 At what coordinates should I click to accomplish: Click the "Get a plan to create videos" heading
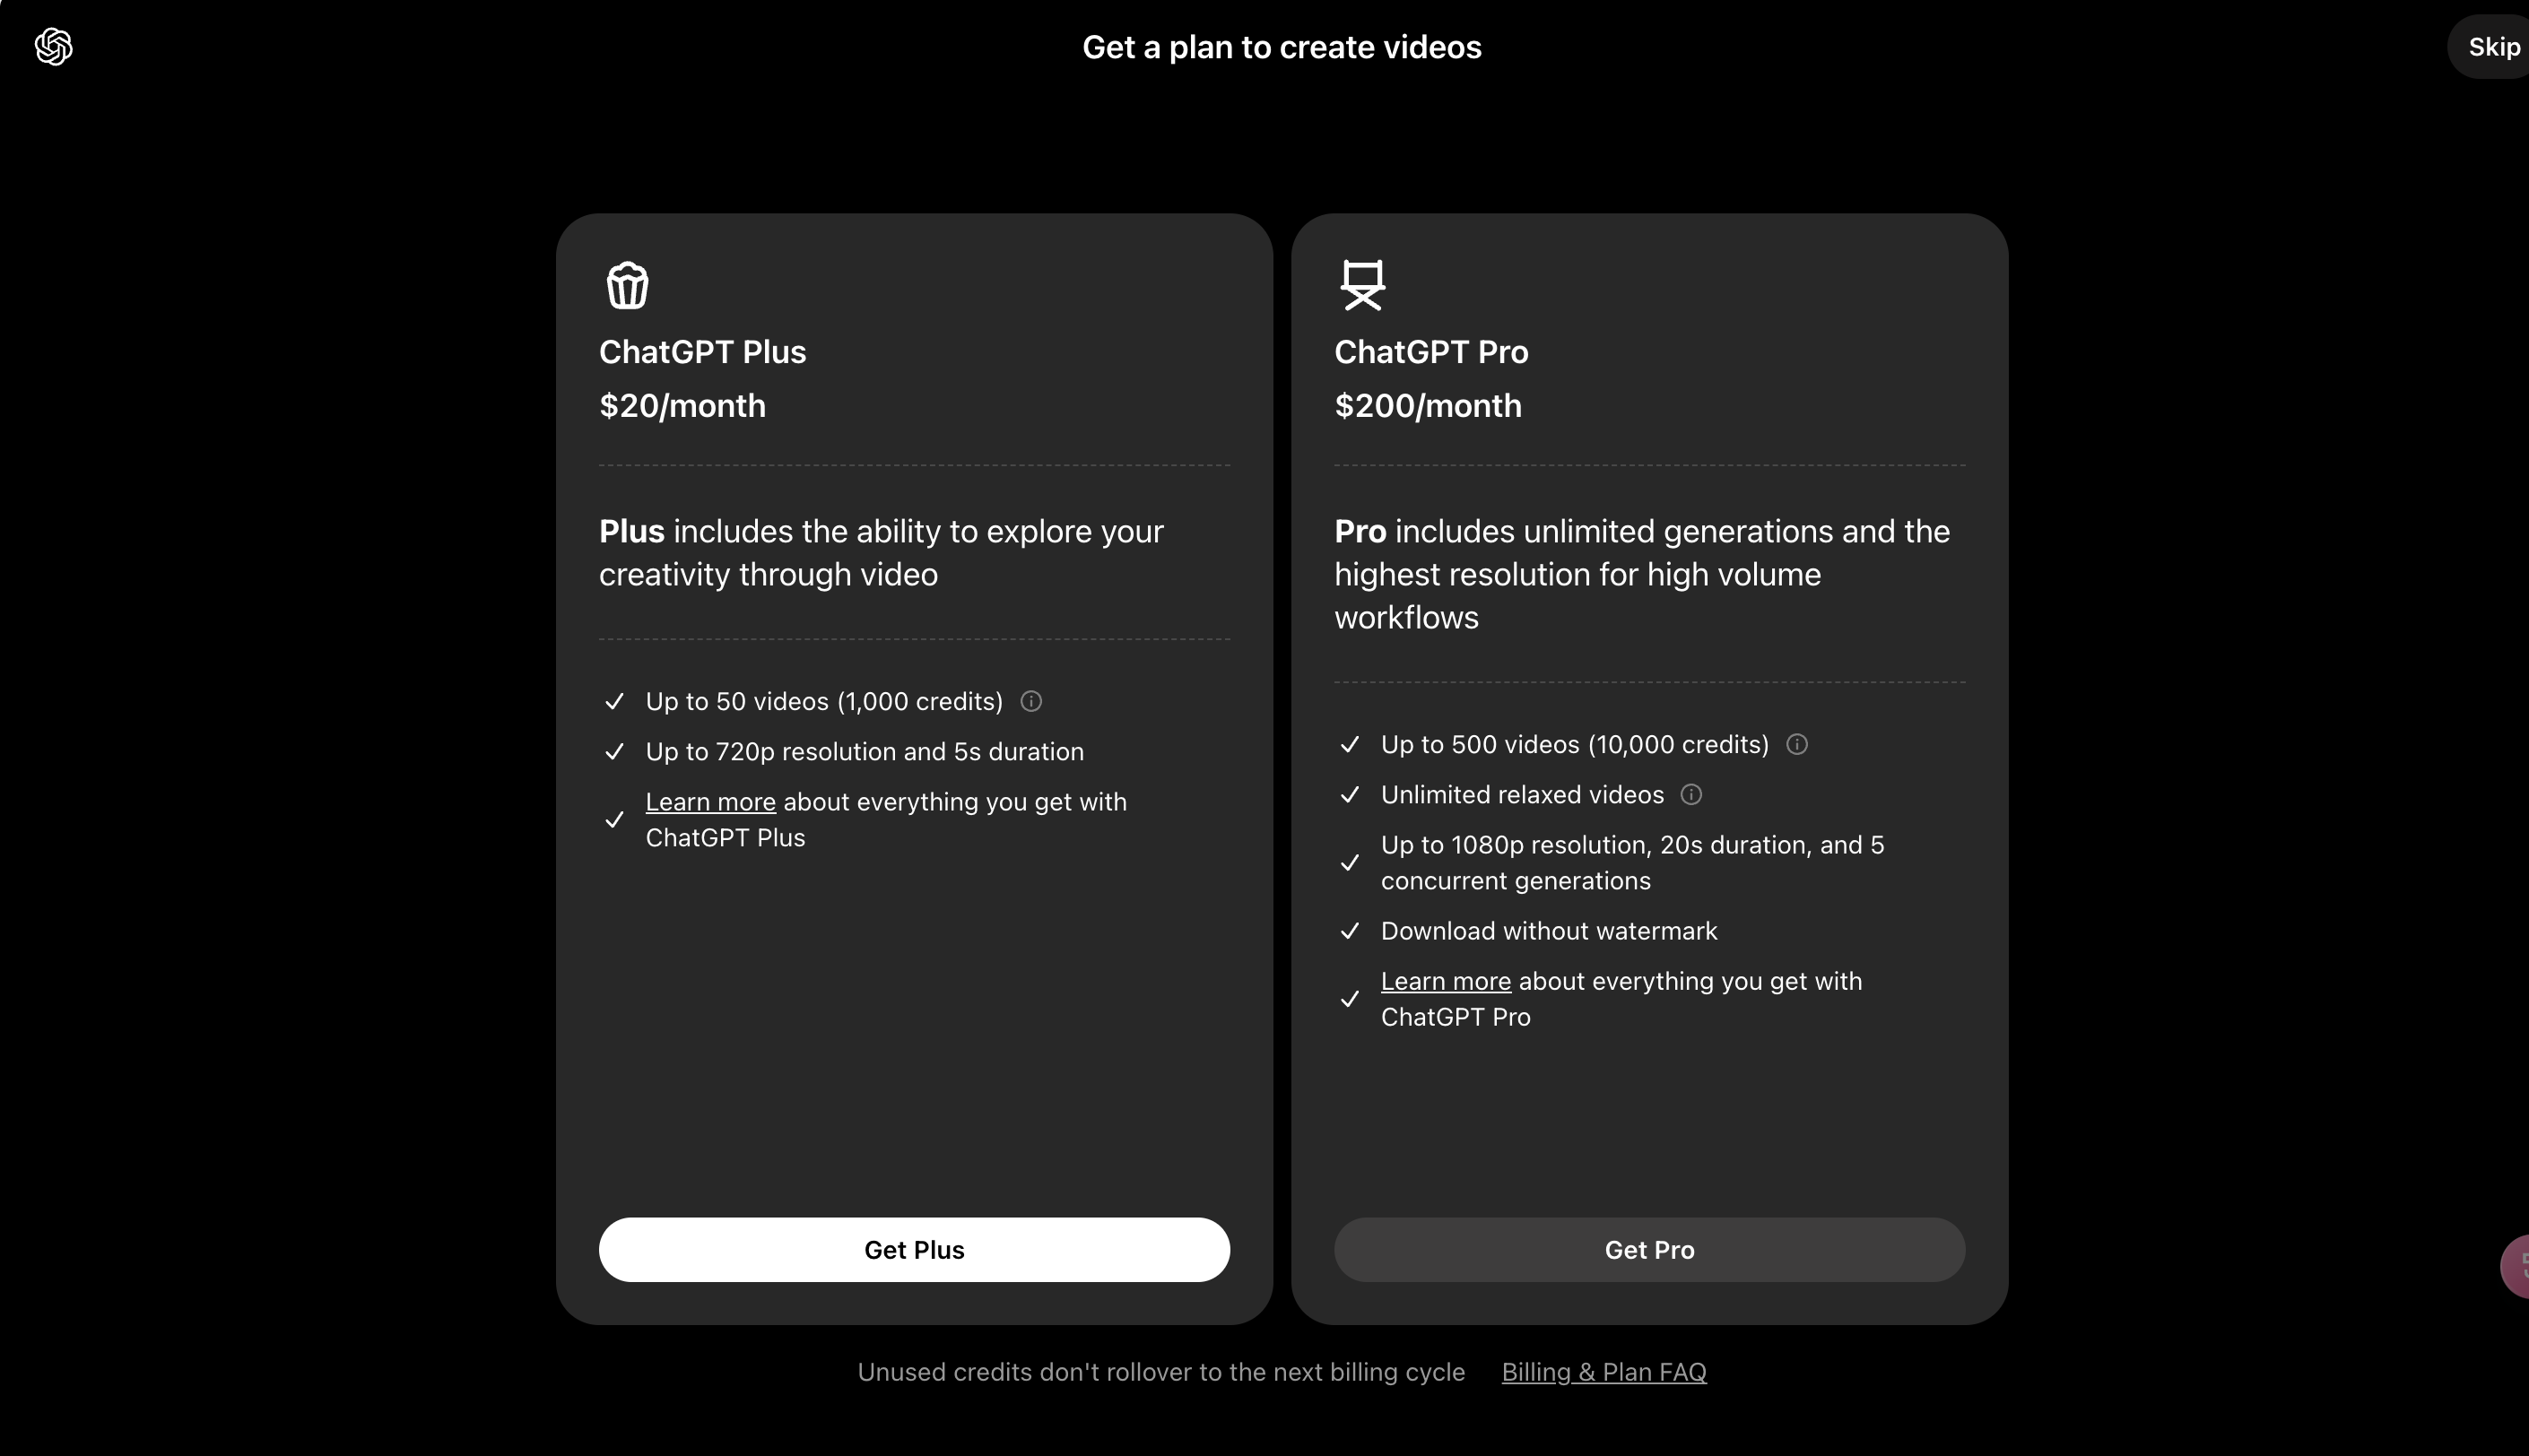coord(1281,47)
